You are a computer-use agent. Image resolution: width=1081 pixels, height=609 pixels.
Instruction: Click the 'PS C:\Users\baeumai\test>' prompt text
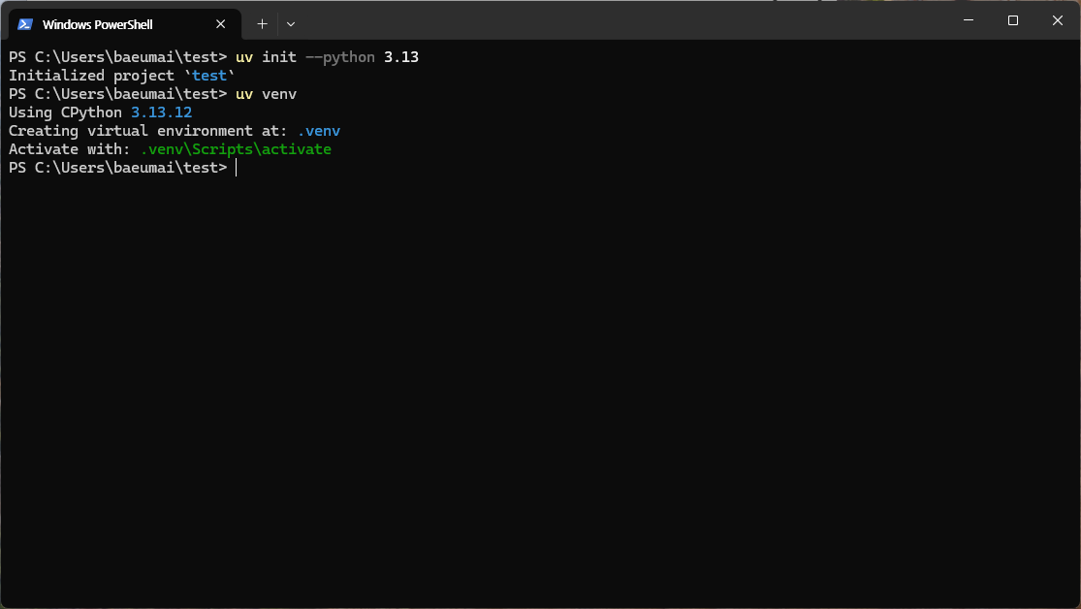(116, 167)
